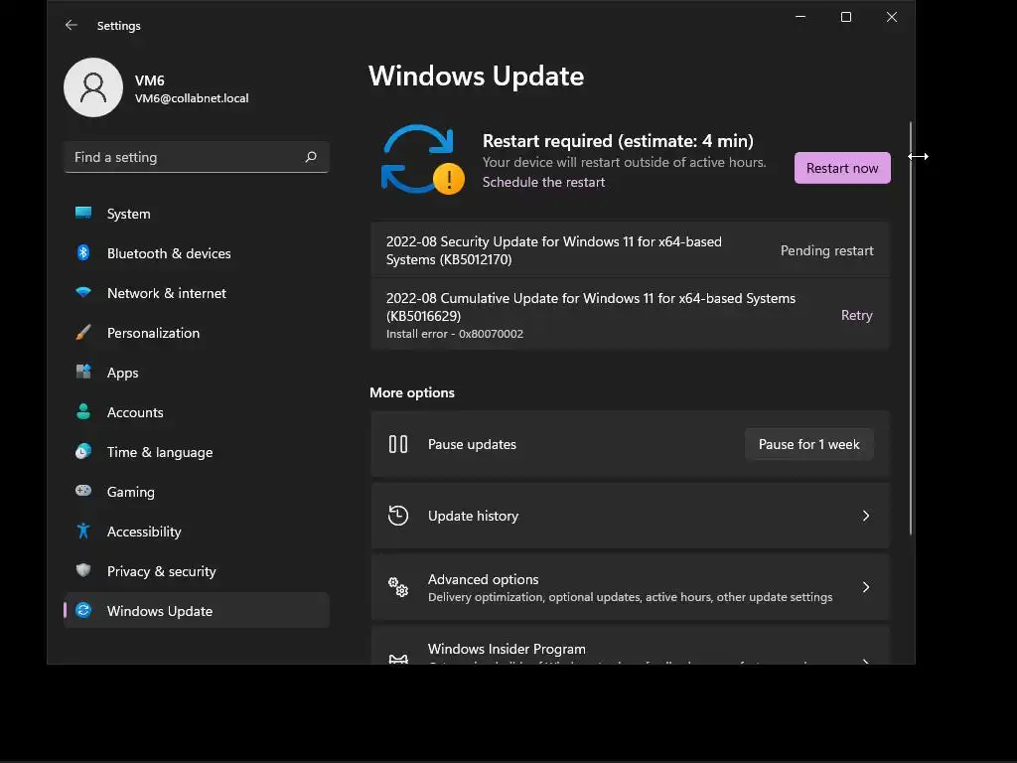Screen dimensions: 1017x763
Task: Expand Update history chevron
Action: pos(865,516)
